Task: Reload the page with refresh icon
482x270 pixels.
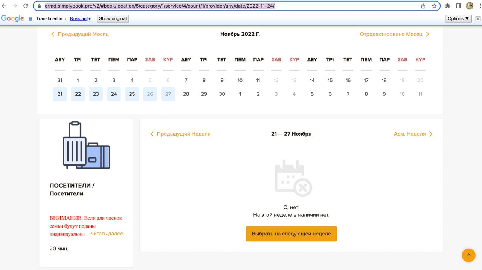Action: [x=26, y=6]
